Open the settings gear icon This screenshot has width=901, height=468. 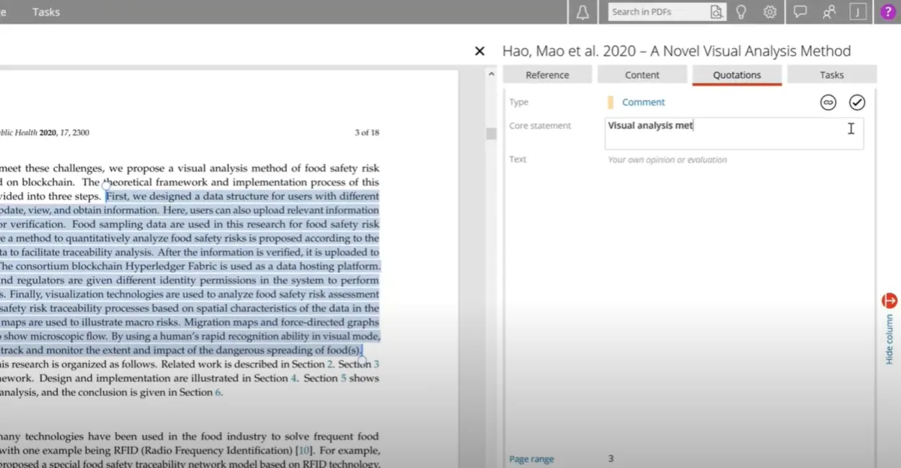[x=770, y=12]
